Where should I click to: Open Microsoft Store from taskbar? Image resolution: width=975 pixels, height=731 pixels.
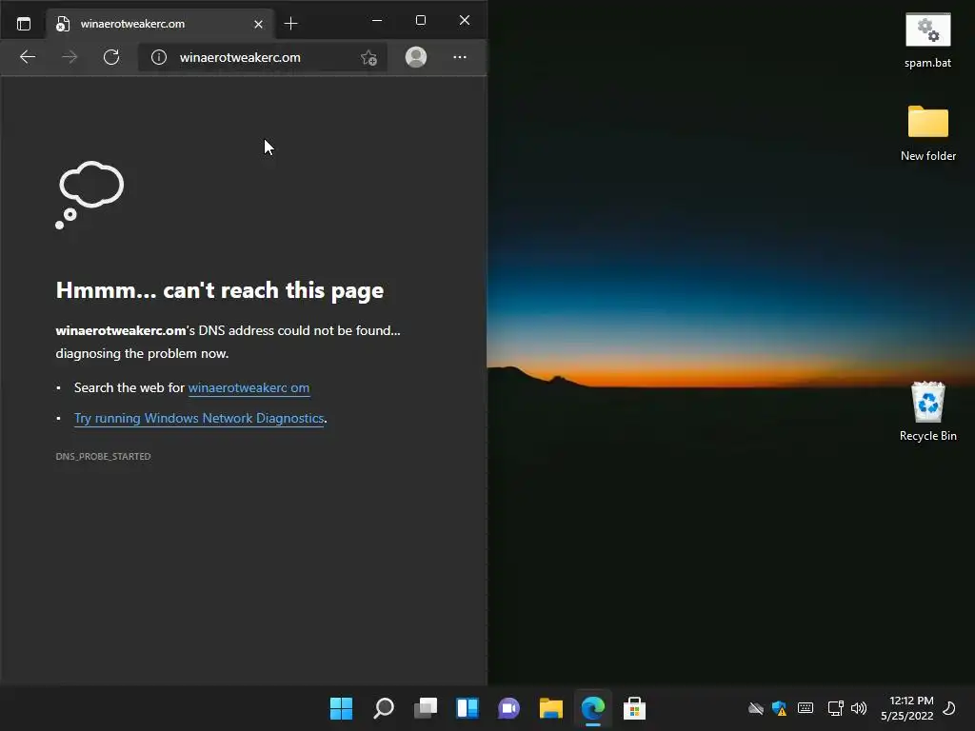click(x=634, y=708)
